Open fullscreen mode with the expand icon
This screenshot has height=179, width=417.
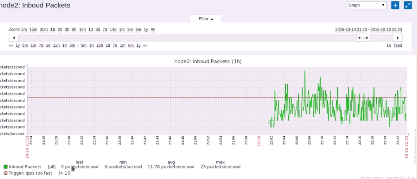point(408,5)
